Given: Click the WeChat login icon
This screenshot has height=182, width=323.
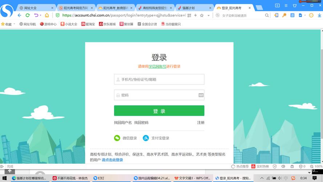Looking at the screenshot, I should pyautogui.click(x=117, y=138).
